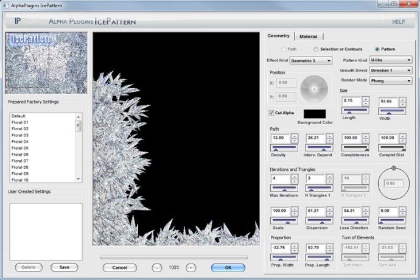
Task: Select Selection or Contours radio option
Action: (316, 49)
